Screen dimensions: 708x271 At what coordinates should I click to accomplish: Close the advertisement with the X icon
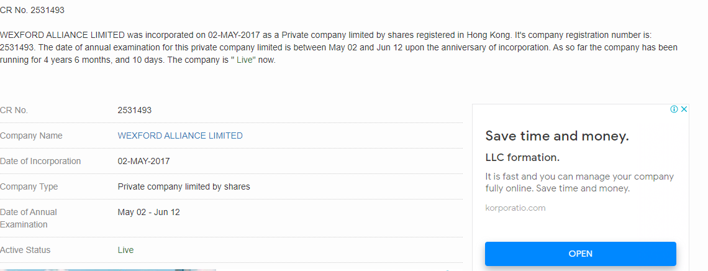click(684, 109)
